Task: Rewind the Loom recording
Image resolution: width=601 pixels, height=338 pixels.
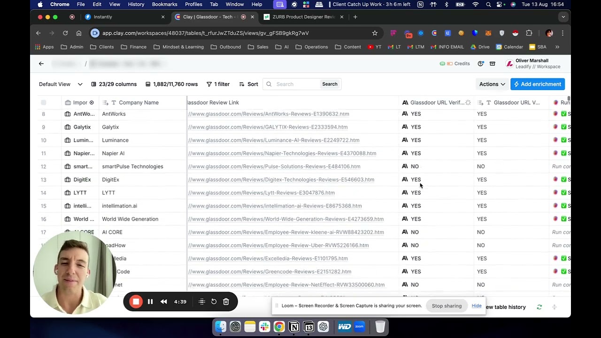Action: click(163, 302)
